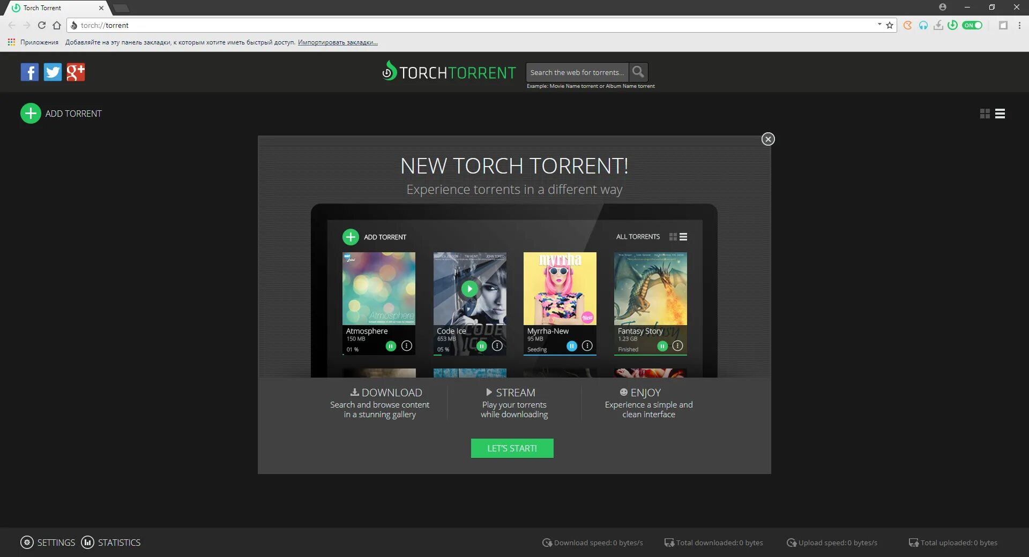Open Torch torrent toolbar icon
This screenshot has height=557, width=1029.
[x=952, y=25]
